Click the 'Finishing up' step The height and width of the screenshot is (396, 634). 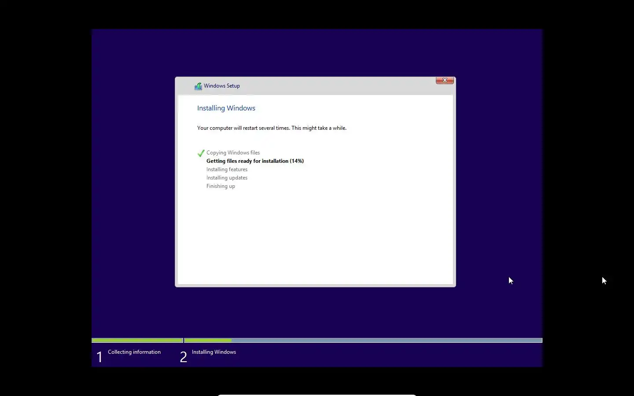[221, 186]
